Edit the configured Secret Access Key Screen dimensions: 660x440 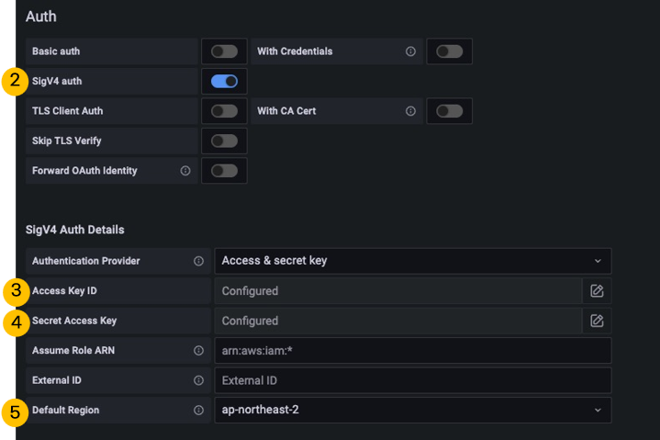coord(597,321)
